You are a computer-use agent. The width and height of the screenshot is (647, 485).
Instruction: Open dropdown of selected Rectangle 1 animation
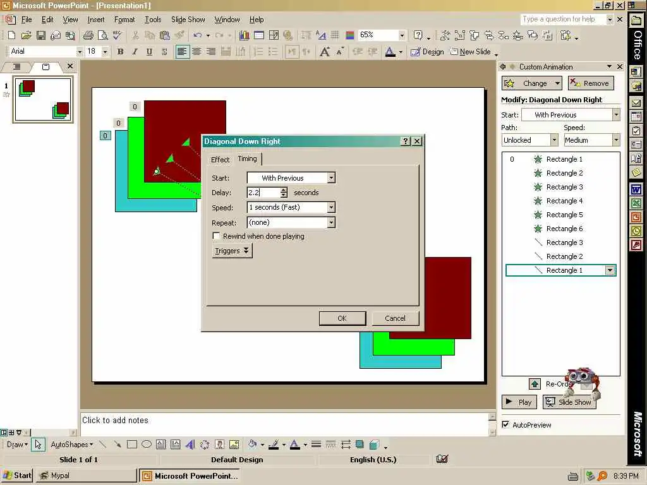tap(610, 270)
